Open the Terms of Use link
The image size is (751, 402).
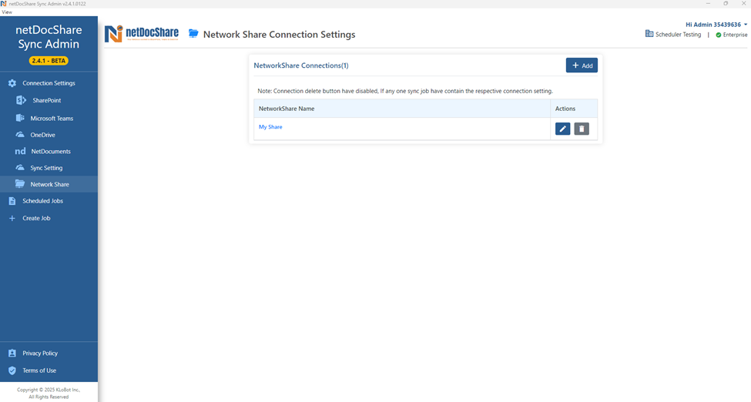[39, 370]
